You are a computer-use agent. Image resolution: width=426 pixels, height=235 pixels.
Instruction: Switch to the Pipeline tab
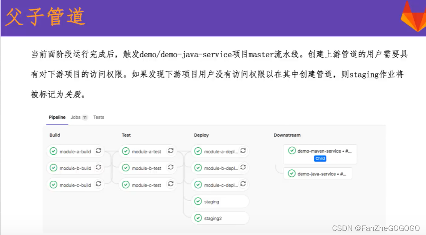point(57,117)
